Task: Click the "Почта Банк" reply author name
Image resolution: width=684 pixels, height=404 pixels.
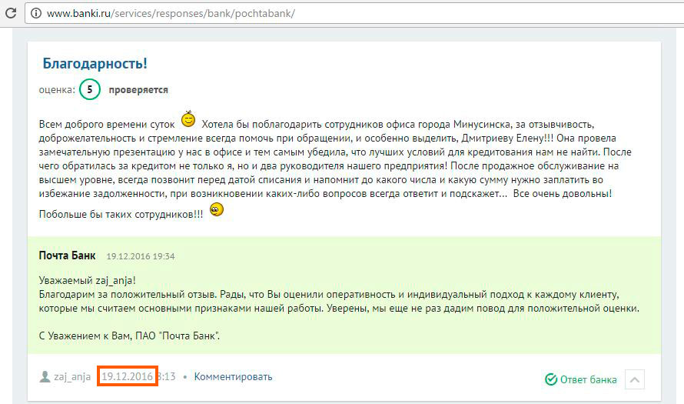Action: pos(67,255)
